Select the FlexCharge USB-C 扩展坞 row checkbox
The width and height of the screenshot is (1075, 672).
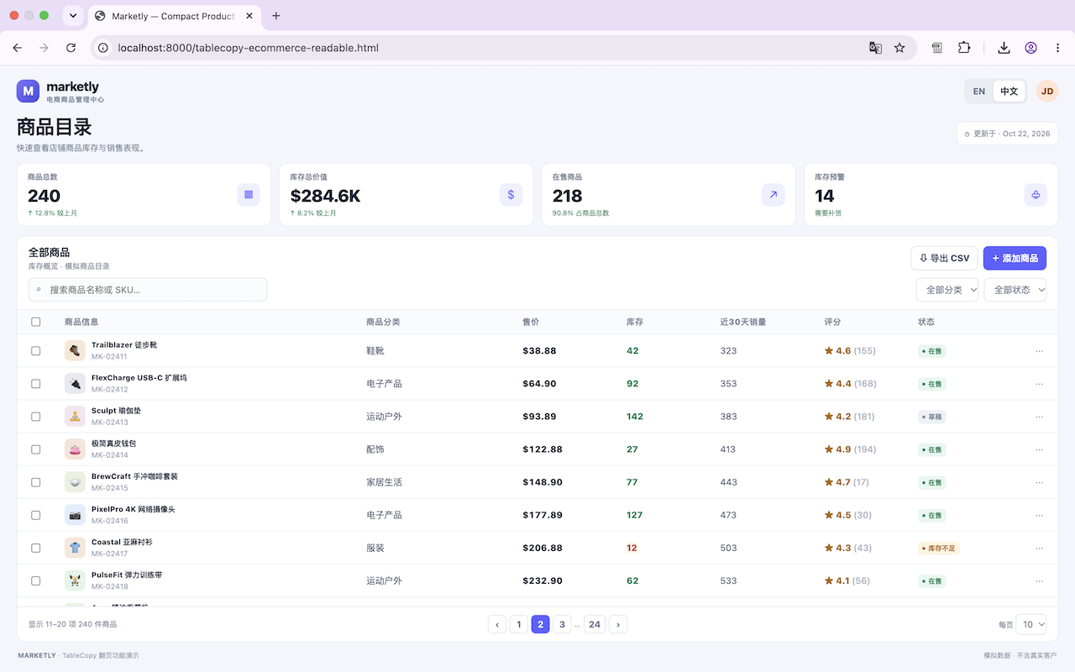(35, 384)
